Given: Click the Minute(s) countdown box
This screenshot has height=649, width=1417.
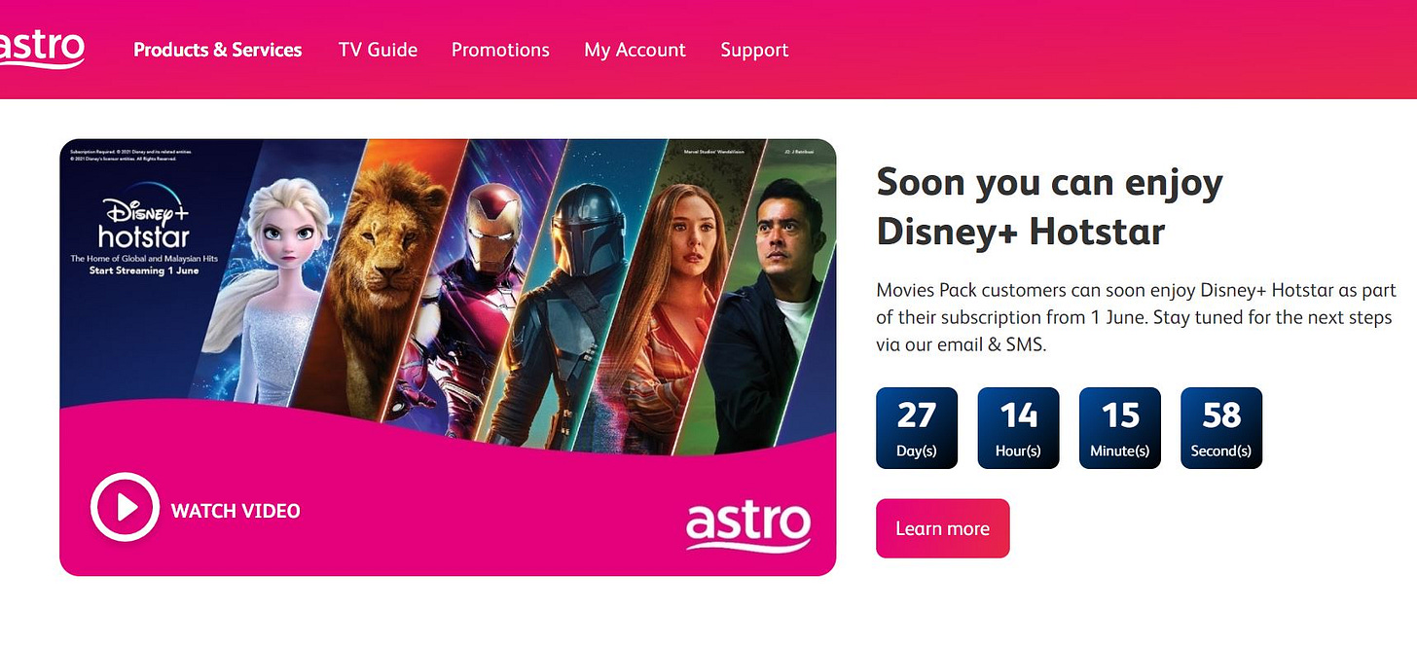Looking at the screenshot, I should pyautogui.click(x=1120, y=428).
